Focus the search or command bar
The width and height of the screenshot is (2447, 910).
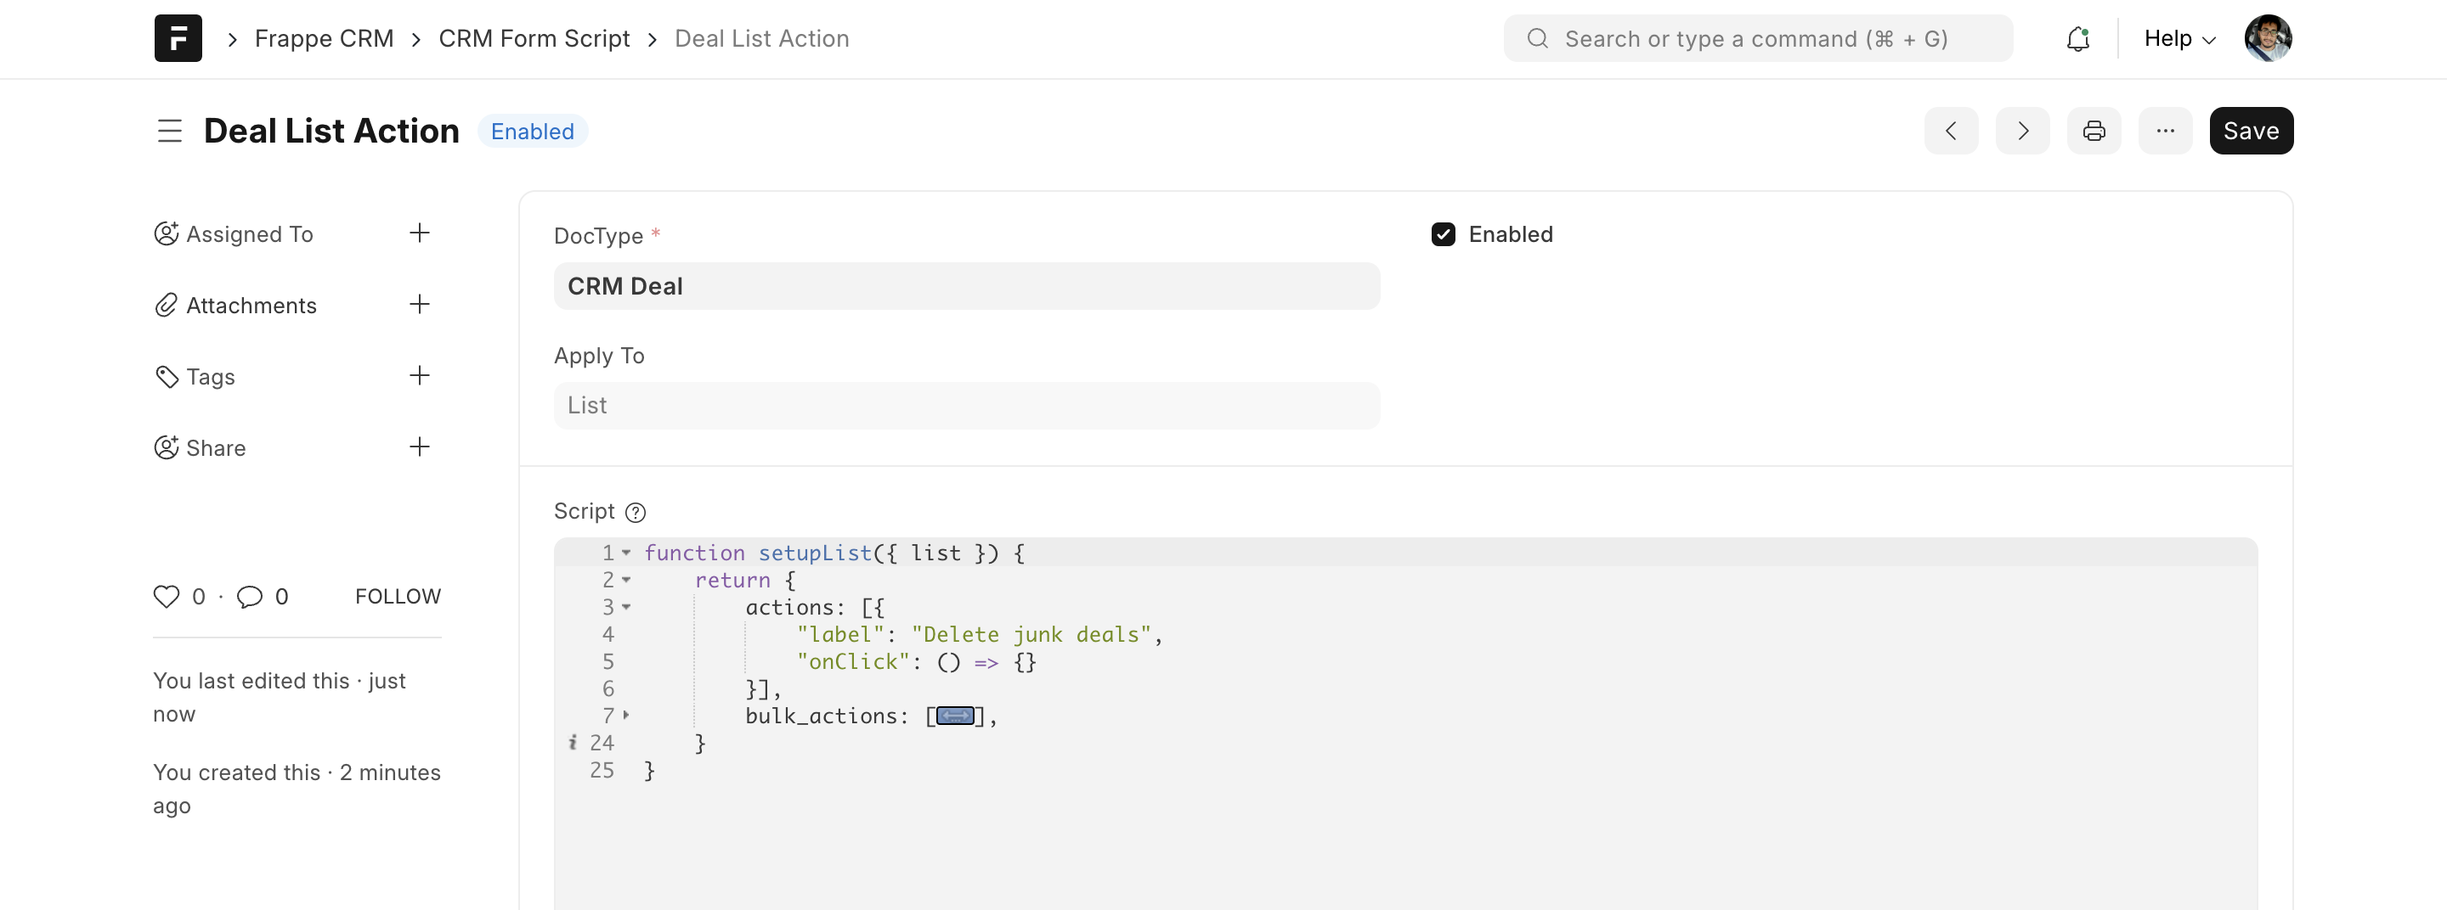coord(1757,38)
